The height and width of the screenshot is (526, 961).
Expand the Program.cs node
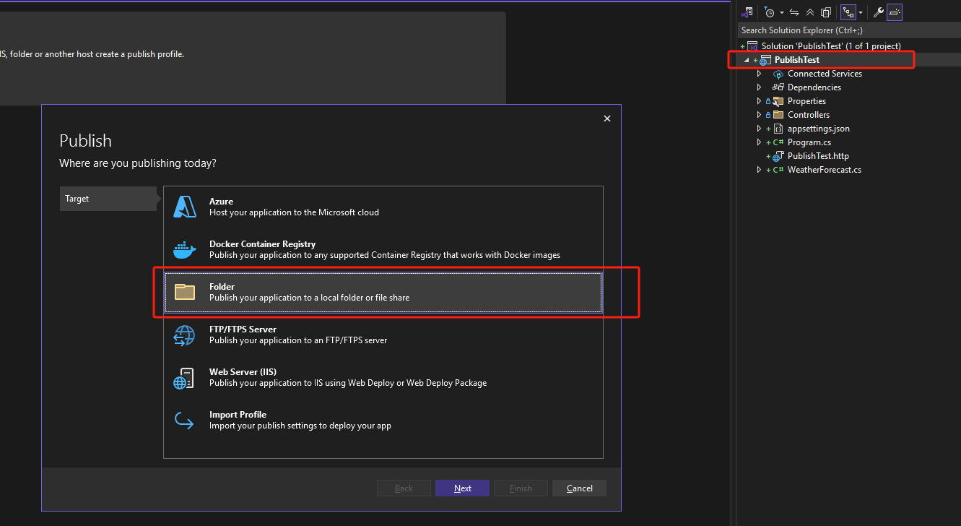coord(759,142)
